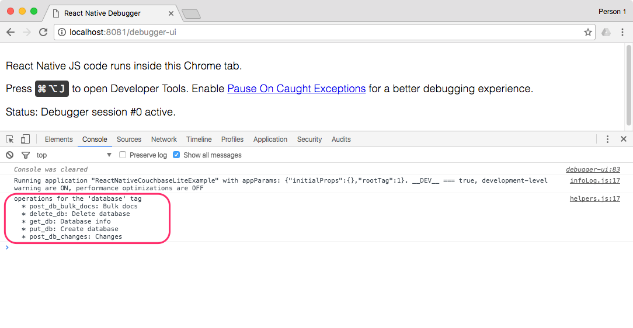Open the Timeline tab
This screenshot has width=633, height=328.
(x=199, y=139)
